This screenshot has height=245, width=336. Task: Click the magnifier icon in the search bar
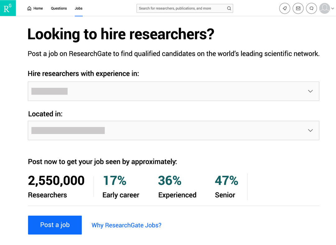coord(229,8)
